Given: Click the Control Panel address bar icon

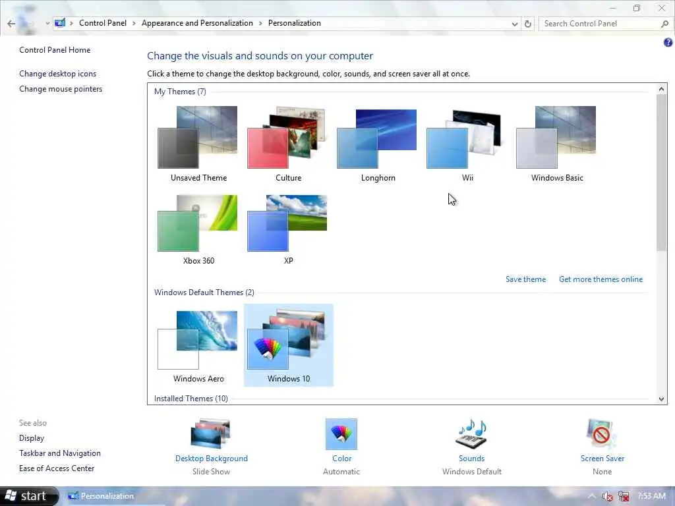Looking at the screenshot, I should coord(60,23).
